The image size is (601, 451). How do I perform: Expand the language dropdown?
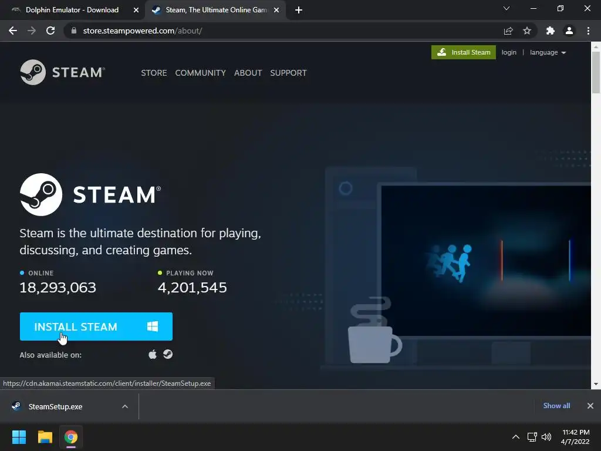point(548,52)
